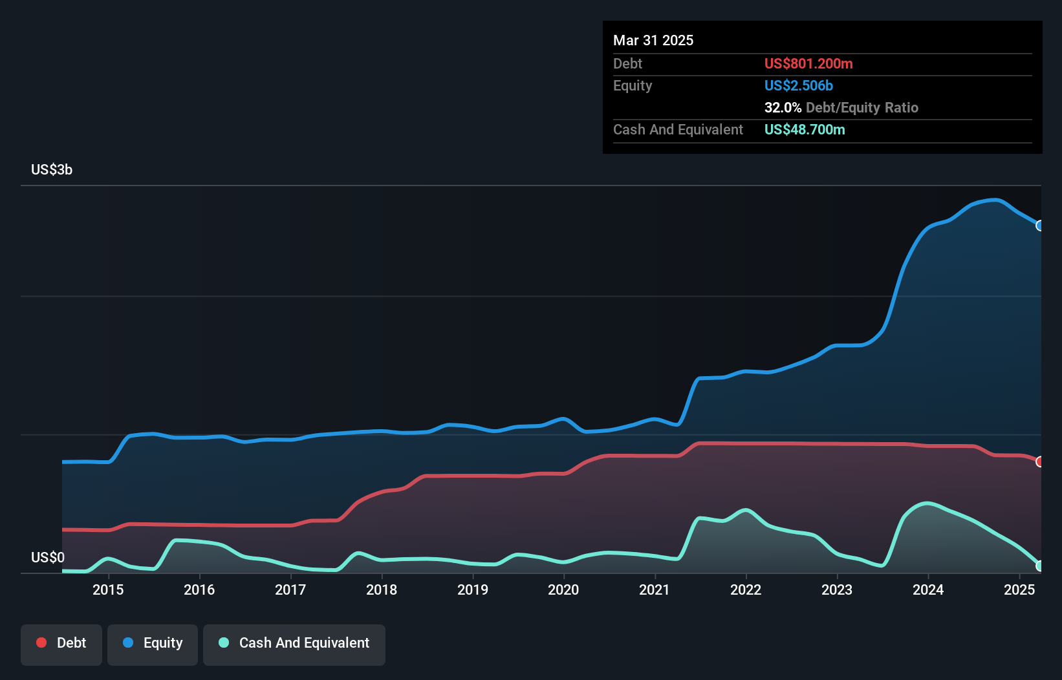Click the teal Cash And Equivalent legend icon
The height and width of the screenshot is (680, 1062).
tap(223, 643)
